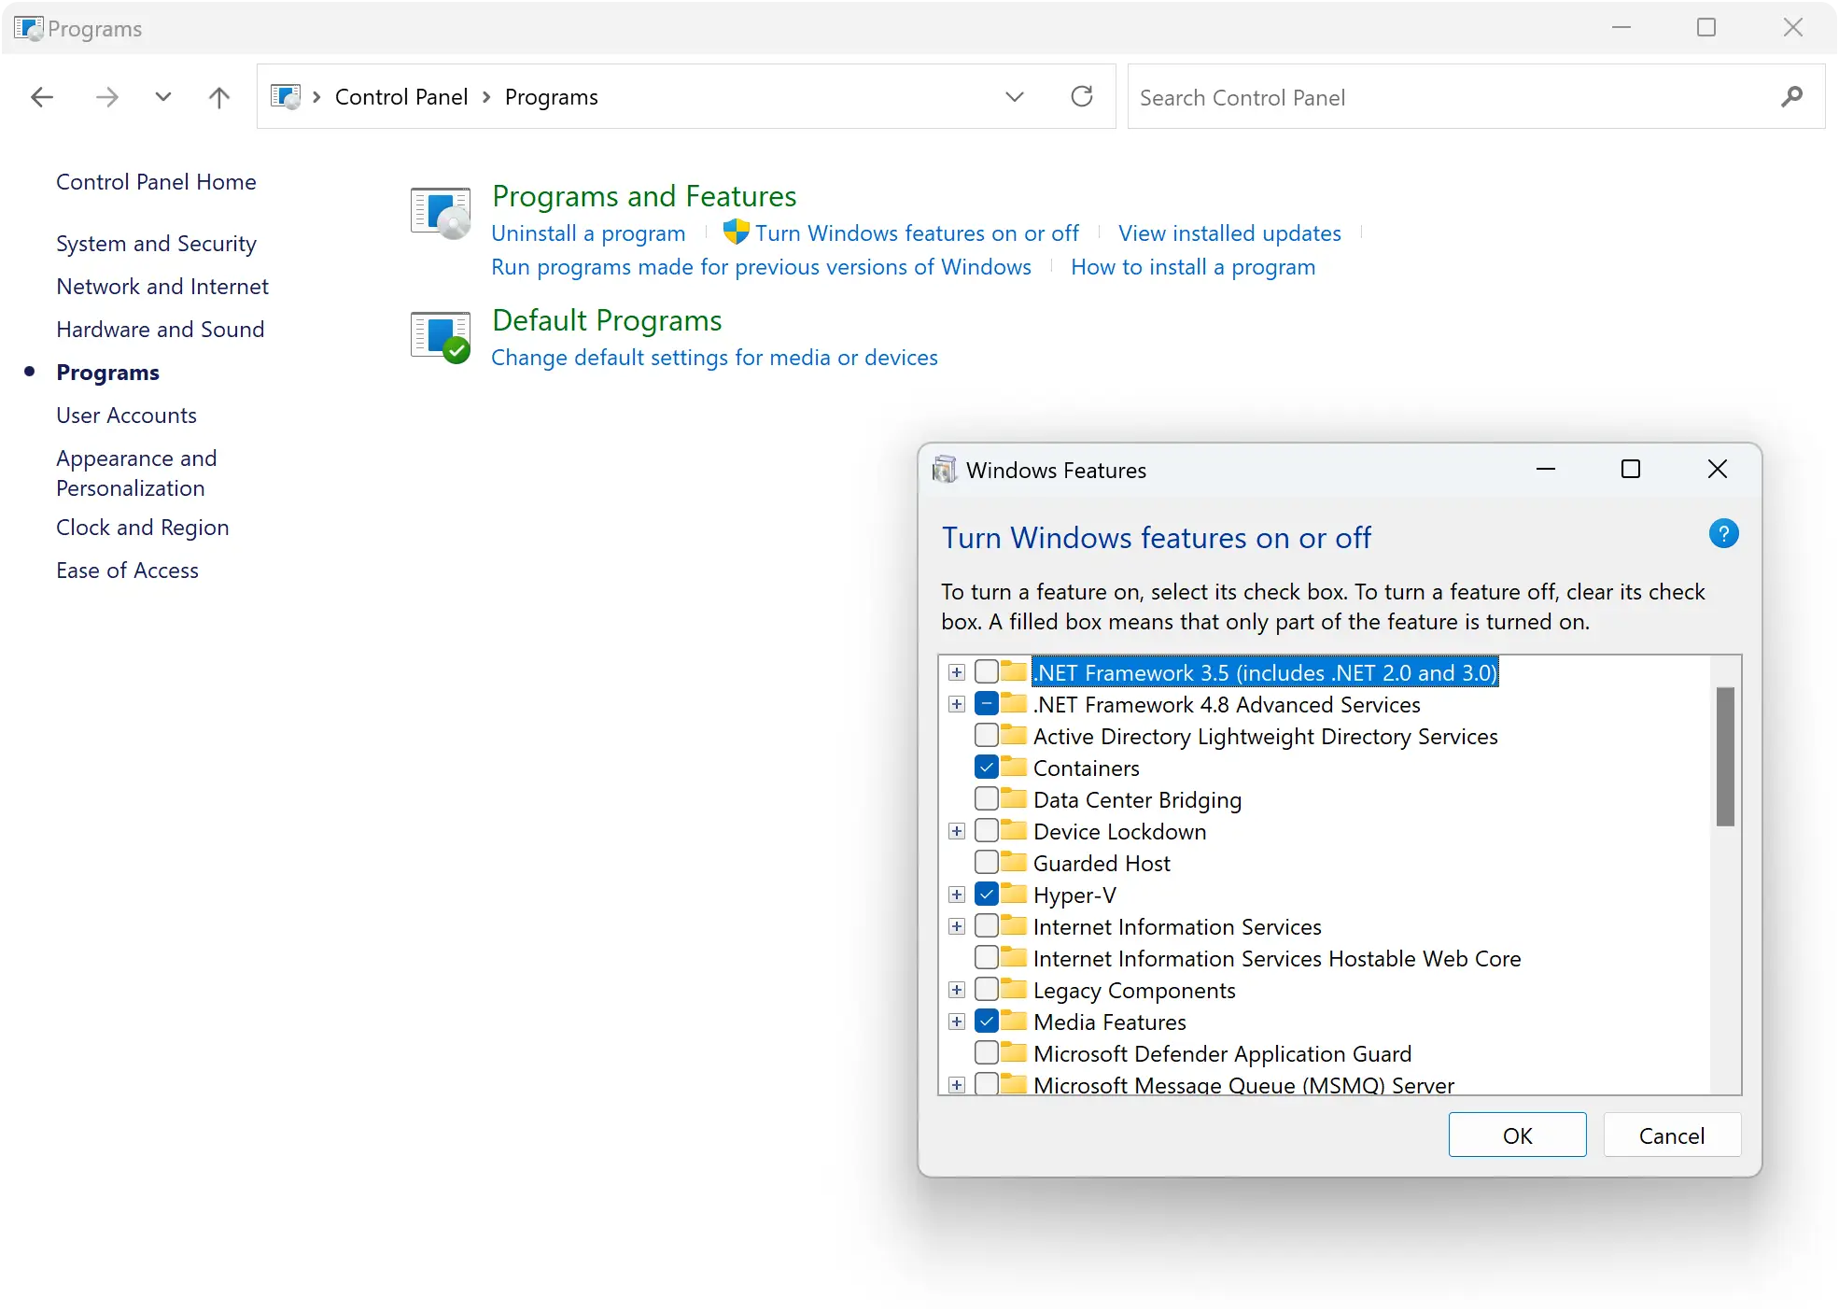Click the Containers folder icon

click(1014, 767)
